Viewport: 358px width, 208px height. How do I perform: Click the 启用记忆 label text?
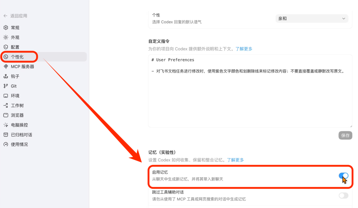coord(160,172)
